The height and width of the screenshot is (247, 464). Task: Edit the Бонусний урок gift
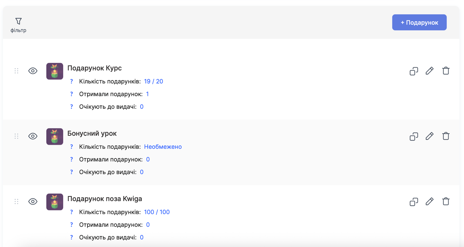[x=429, y=136]
